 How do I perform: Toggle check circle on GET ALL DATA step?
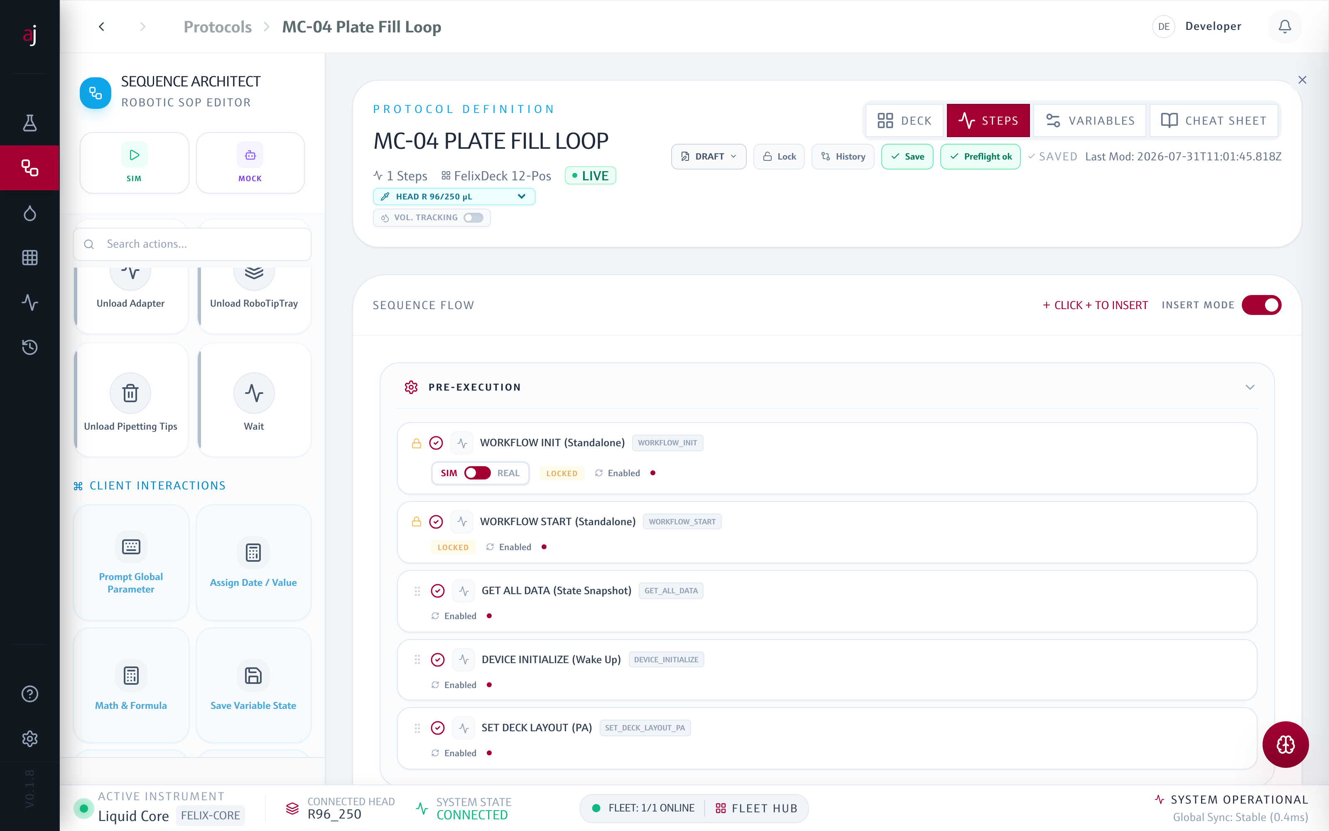pos(438,591)
